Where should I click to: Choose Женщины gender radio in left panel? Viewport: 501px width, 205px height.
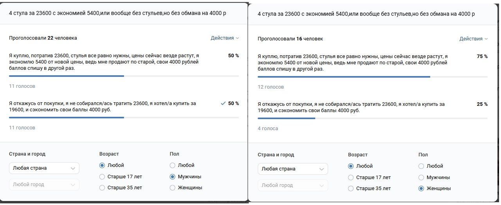click(173, 188)
